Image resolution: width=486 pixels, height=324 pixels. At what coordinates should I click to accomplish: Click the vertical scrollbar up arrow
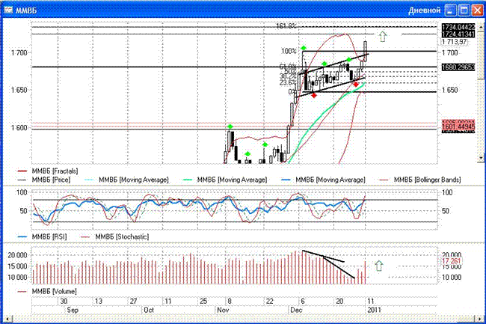[481, 27]
